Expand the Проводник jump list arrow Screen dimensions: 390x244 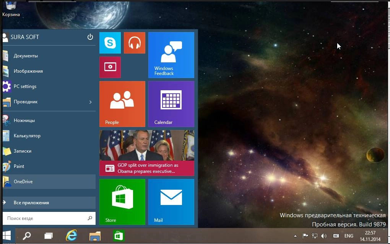90,102
